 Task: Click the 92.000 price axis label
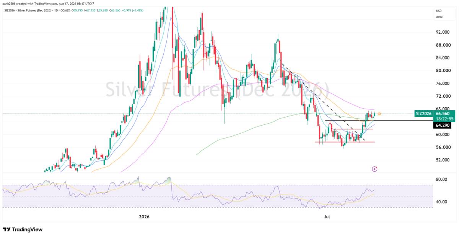pyautogui.click(x=442, y=32)
